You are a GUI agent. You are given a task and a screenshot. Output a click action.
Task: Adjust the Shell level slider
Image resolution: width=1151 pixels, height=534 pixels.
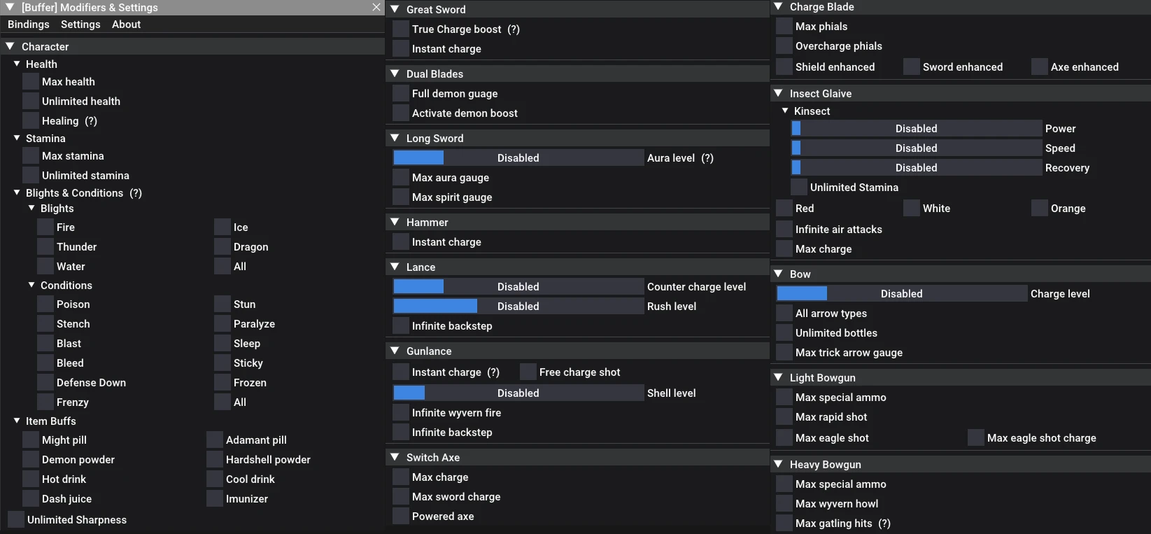coord(518,393)
